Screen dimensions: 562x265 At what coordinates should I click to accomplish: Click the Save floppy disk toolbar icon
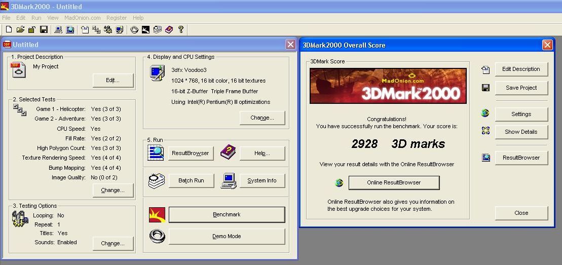[44, 30]
